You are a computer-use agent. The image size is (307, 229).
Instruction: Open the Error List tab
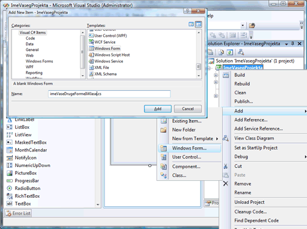(18, 213)
